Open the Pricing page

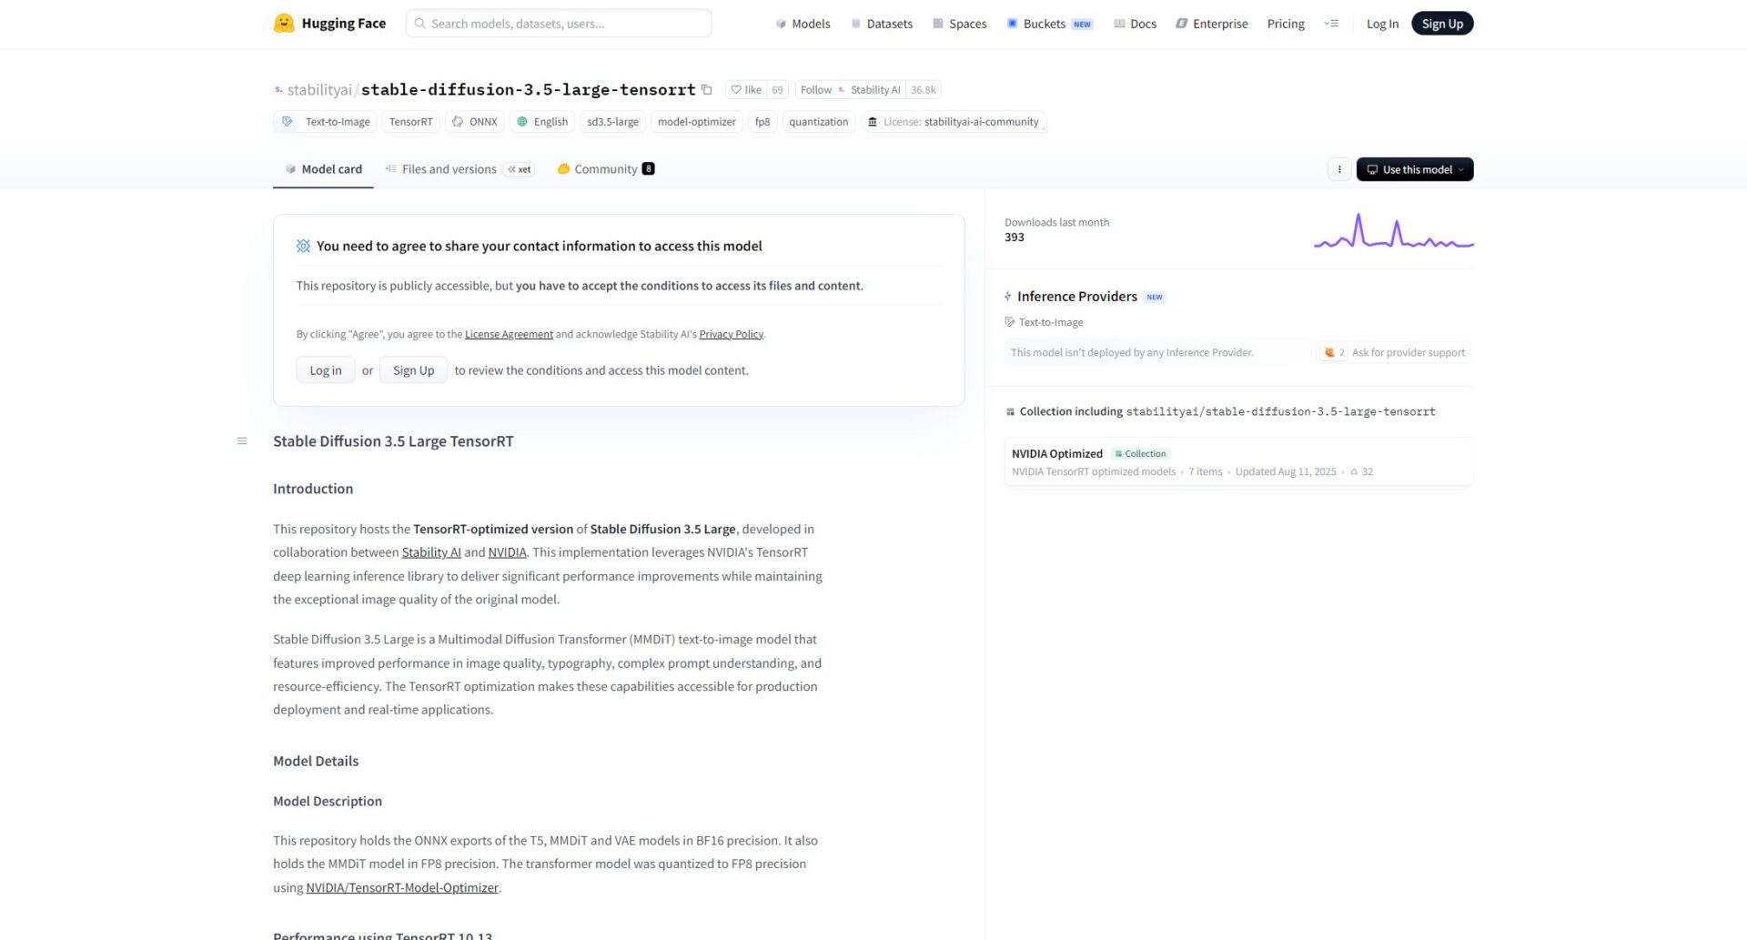[x=1286, y=24]
